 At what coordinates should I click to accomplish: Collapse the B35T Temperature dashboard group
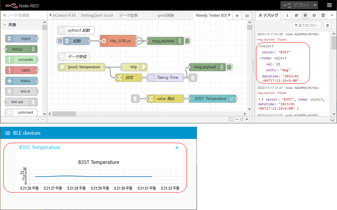(x=177, y=148)
